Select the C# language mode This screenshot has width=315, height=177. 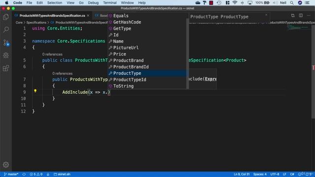(x=292, y=174)
